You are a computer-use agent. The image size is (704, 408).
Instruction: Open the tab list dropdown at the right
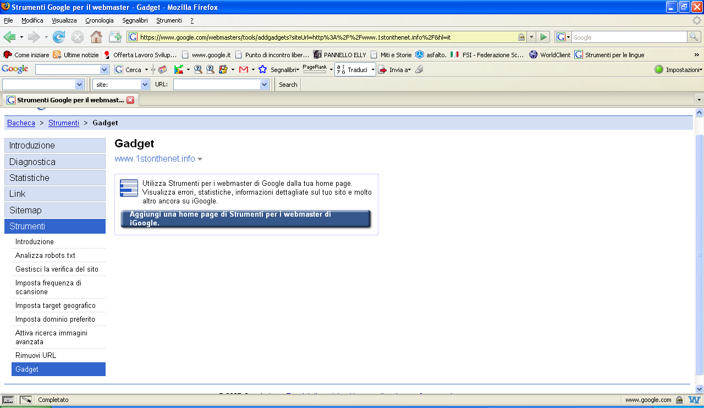click(x=699, y=100)
